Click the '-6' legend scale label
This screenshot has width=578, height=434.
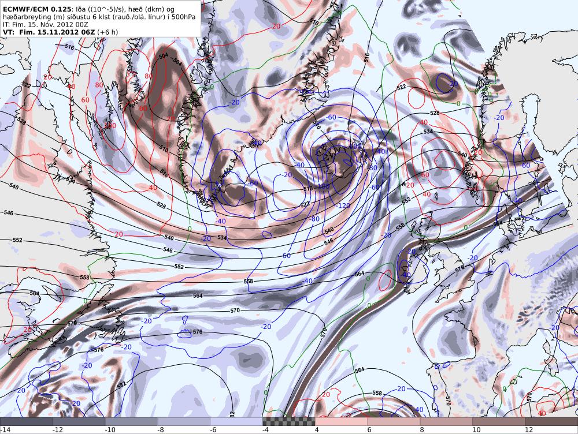point(213,429)
